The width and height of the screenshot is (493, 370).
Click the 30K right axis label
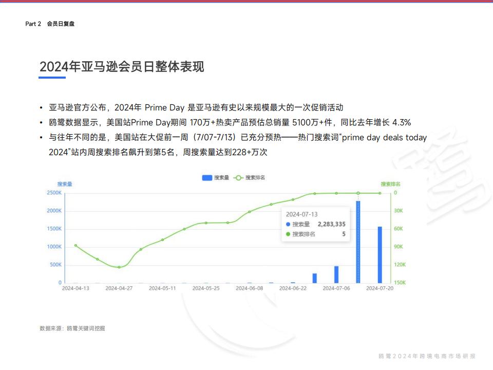(x=399, y=211)
